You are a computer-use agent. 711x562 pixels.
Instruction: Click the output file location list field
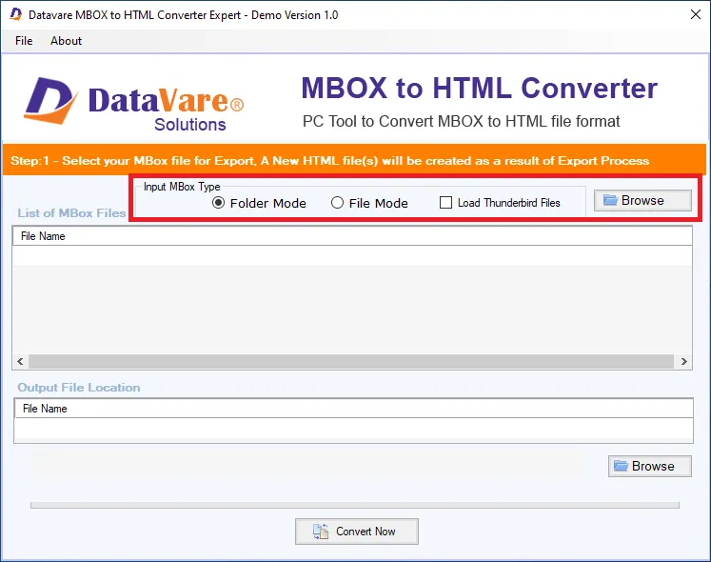(x=354, y=421)
